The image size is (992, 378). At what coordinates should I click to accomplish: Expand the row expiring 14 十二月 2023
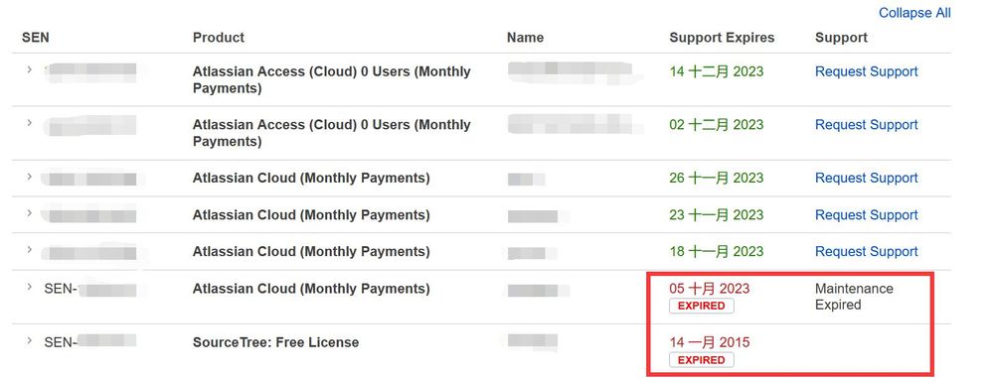click(x=29, y=69)
